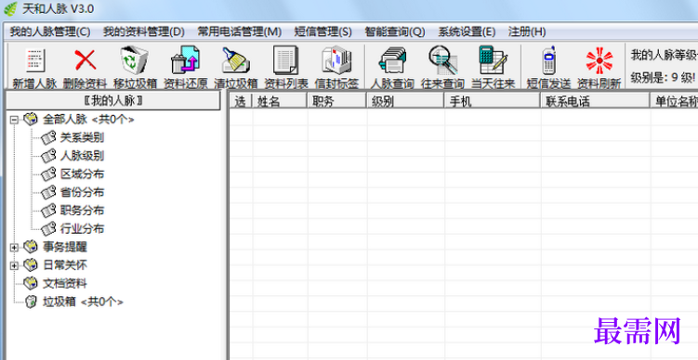
Task: Click the 信封标签 envelope label icon
Action: 336,60
